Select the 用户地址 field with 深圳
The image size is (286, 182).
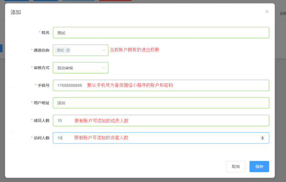coord(161,103)
